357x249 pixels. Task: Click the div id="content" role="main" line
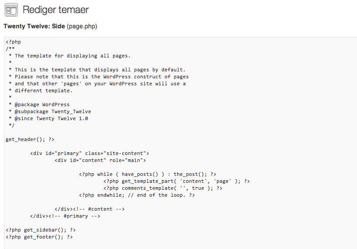click(100, 160)
